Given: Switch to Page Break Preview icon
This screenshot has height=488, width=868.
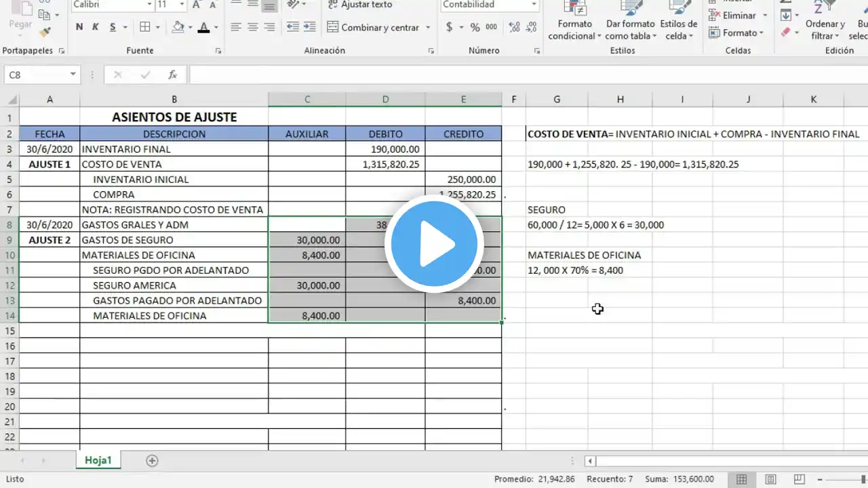Looking at the screenshot, I should 799,479.
